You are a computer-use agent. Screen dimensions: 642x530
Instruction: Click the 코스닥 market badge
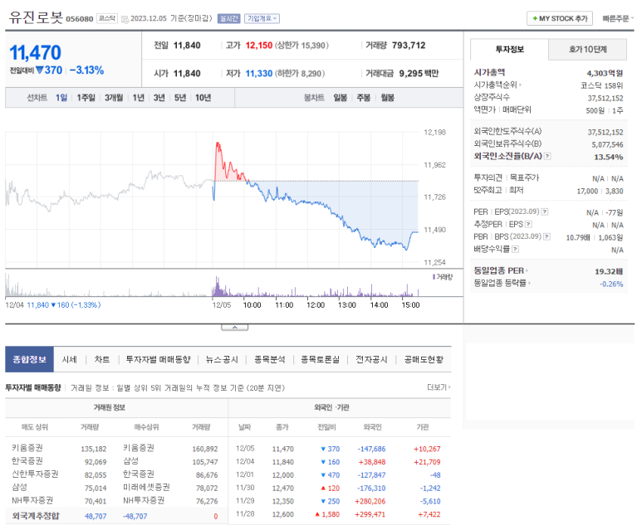(107, 18)
